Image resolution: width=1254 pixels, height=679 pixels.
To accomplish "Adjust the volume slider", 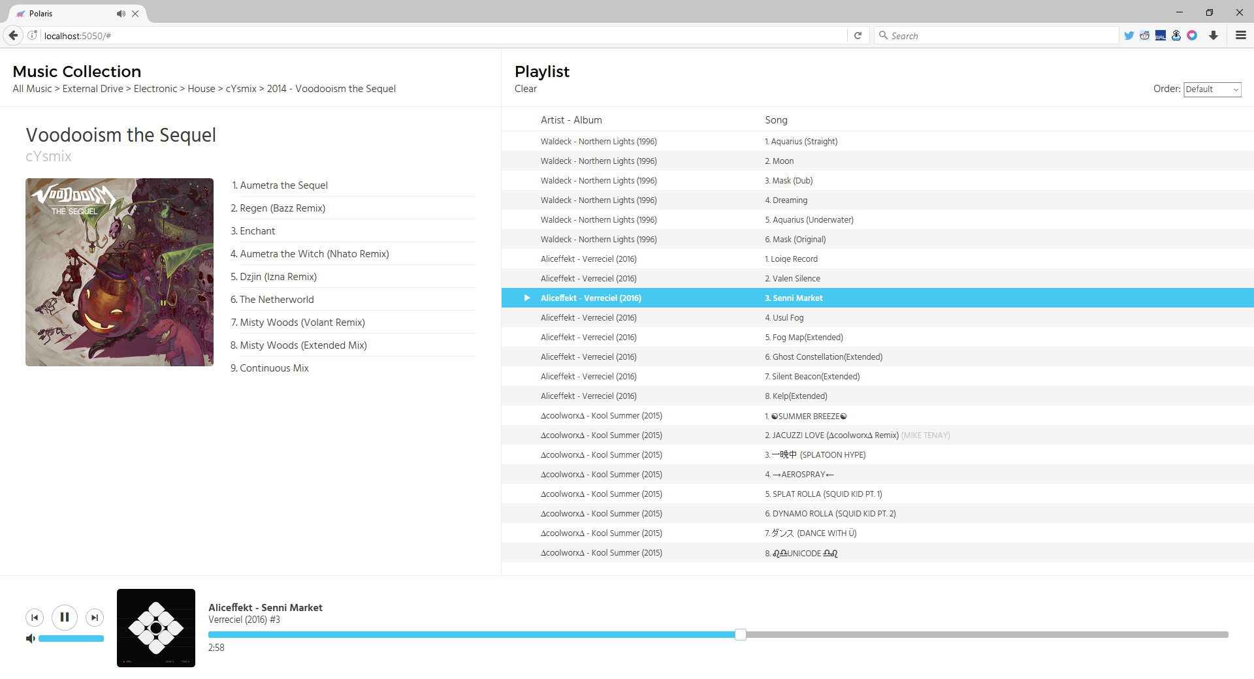I will pyautogui.click(x=71, y=639).
